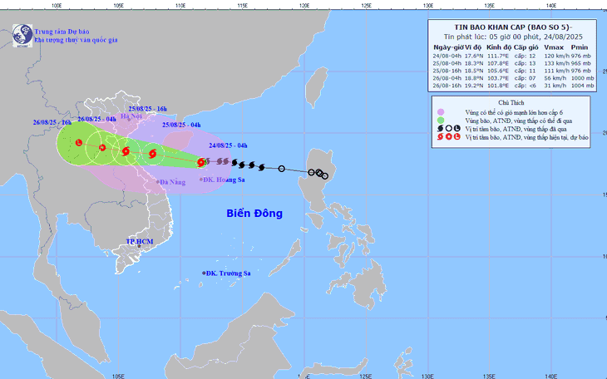Click the TP.HCM city dot
Viewport: 607px width, 379px height.
[139, 246]
